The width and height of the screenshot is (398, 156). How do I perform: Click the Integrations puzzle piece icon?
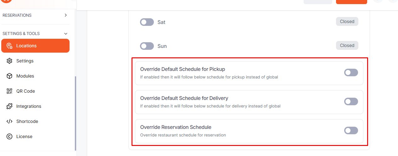click(9, 106)
